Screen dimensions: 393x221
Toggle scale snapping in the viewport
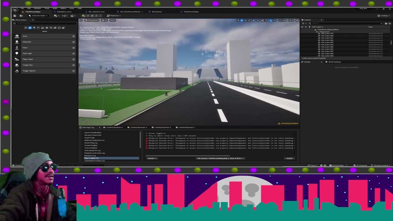281,20
